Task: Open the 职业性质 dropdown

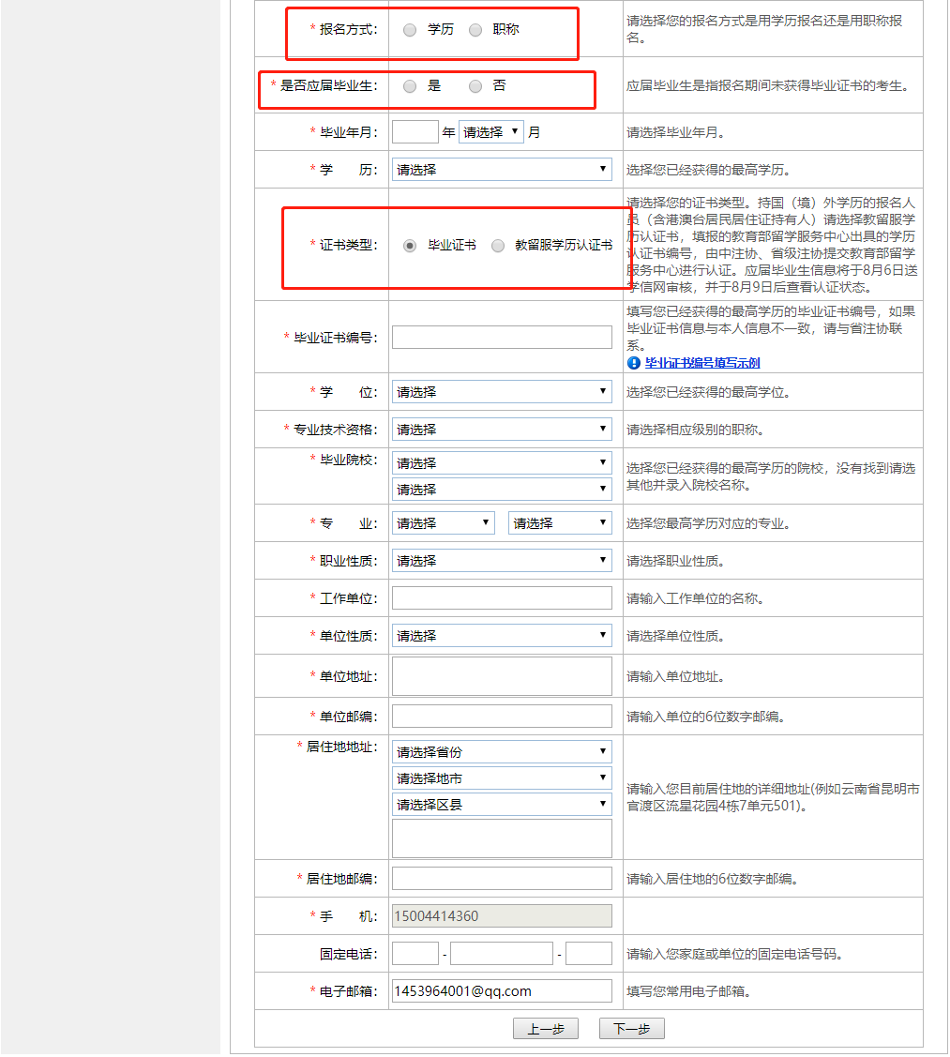Action: tap(502, 560)
